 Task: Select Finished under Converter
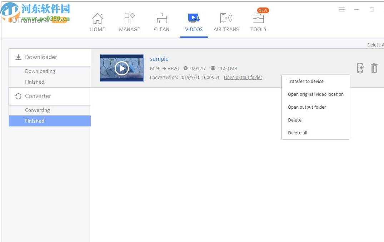[x=35, y=121]
